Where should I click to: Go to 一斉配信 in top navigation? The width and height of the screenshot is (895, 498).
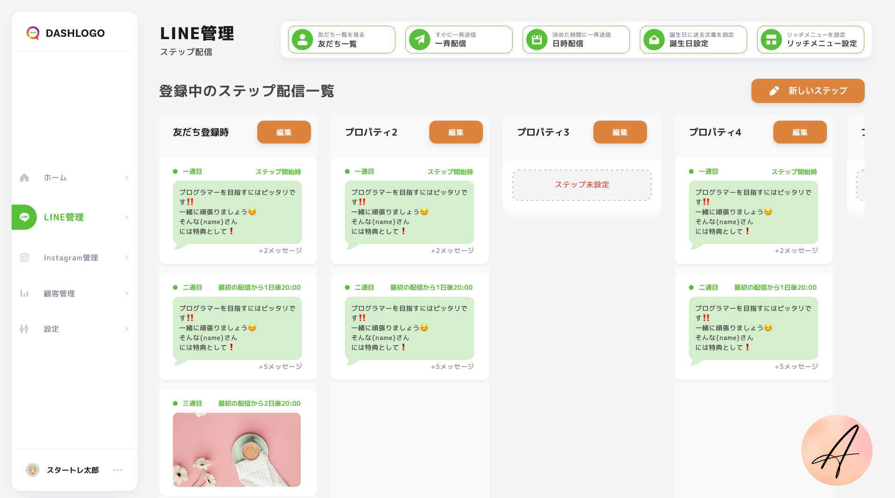coord(459,40)
